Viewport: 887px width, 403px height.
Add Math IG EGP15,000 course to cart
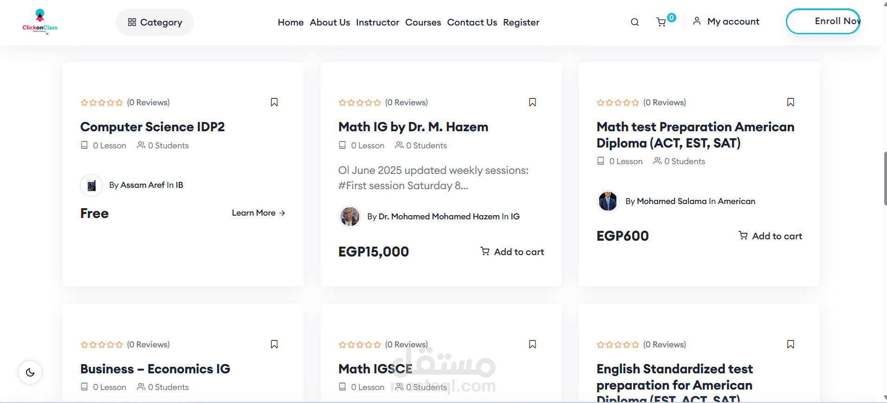tap(512, 252)
